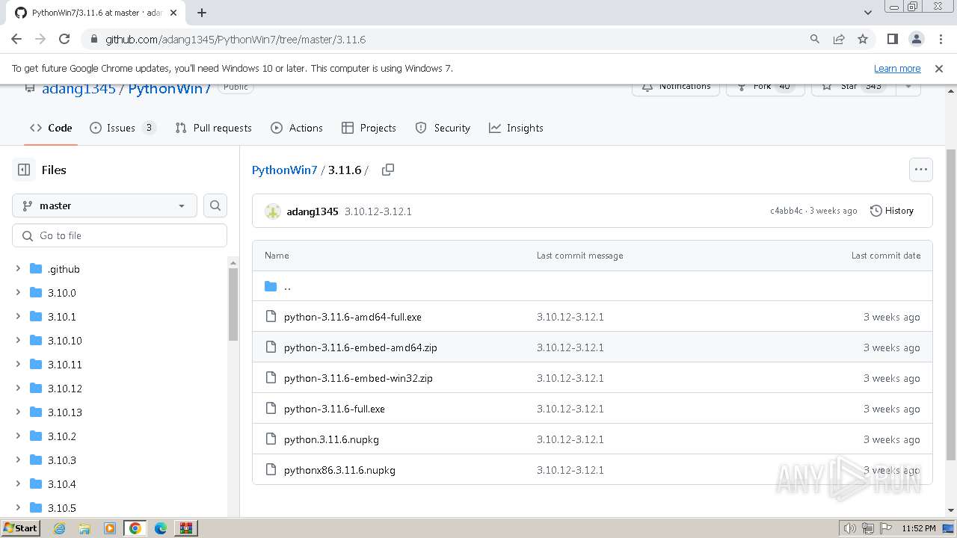Image resolution: width=957 pixels, height=538 pixels.
Task: Click the adang1345 avatar icon
Action: point(273,211)
